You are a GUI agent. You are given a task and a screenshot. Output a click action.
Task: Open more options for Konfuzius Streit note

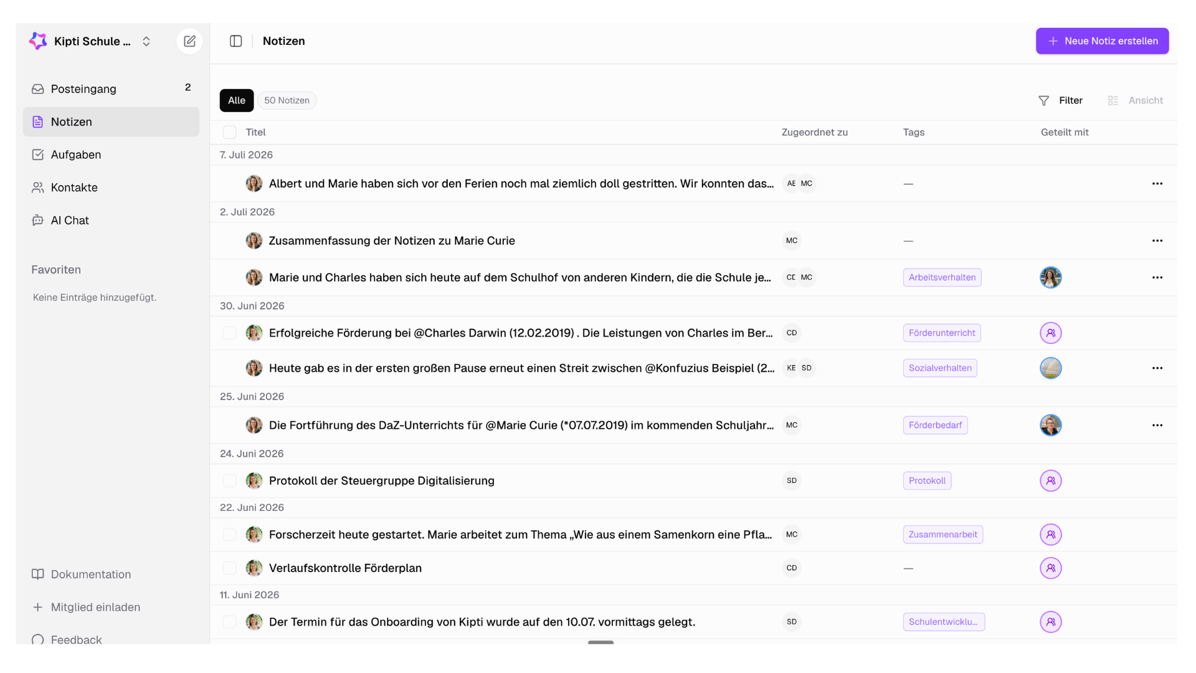(1157, 368)
